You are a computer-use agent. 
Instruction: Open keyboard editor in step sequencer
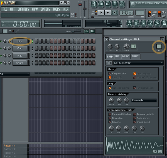point(93,31)
